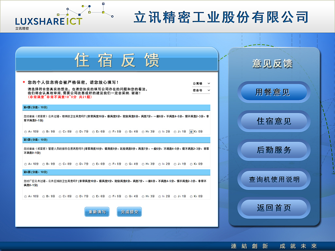
Task: Click the 住宿反馈 page title
Action: [117, 60]
